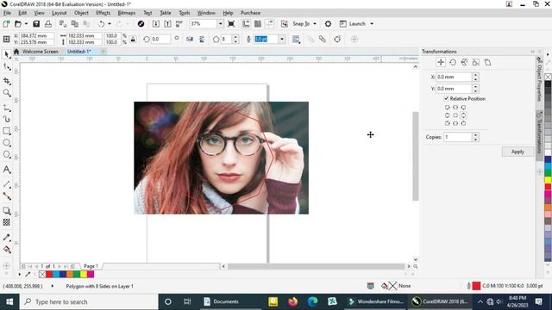The height and width of the screenshot is (310, 552).
Task: Expand the Undo history dropdown arrow
Action: click(110, 24)
